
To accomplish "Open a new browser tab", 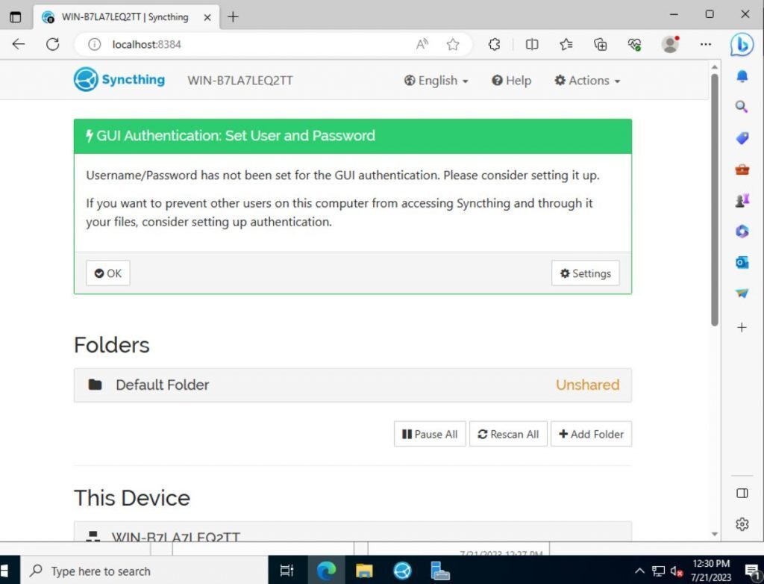I will pyautogui.click(x=233, y=17).
